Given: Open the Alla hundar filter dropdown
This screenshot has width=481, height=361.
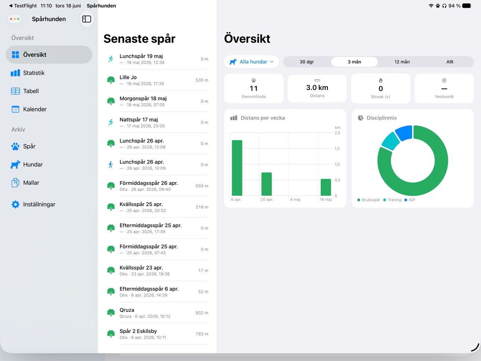Looking at the screenshot, I should tap(251, 62).
